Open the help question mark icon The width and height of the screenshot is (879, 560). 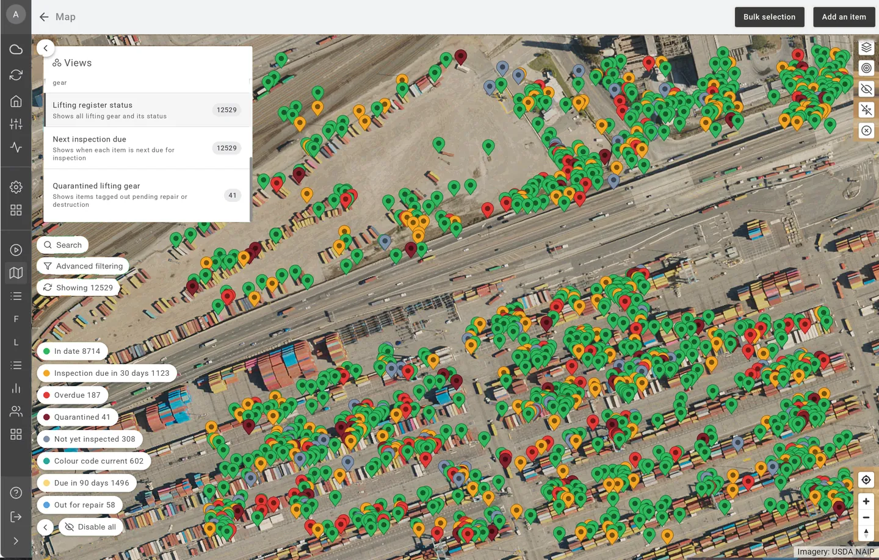(16, 493)
